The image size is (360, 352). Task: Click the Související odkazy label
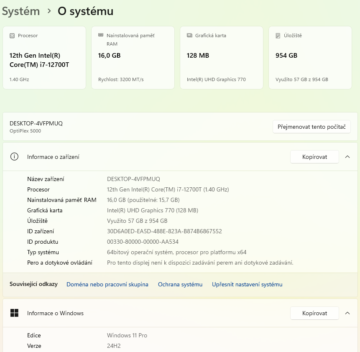tap(33, 284)
